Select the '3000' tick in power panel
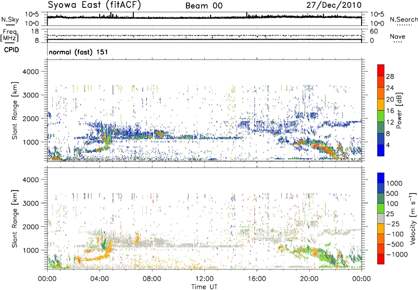418x290 pixels. point(30,95)
